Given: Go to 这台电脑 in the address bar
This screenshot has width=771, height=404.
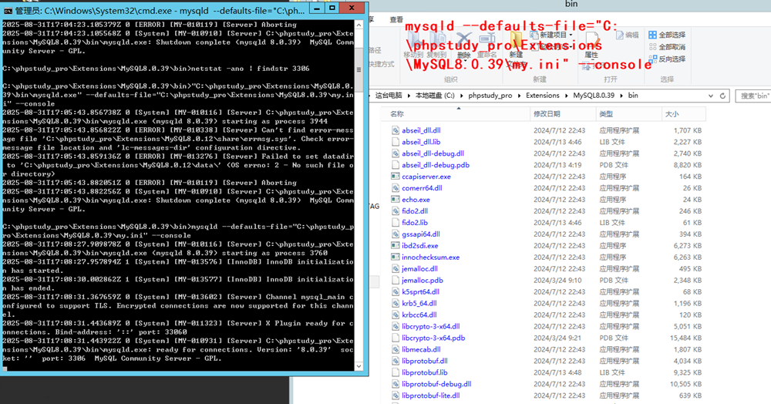Looking at the screenshot, I should pyautogui.click(x=389, y=96).
